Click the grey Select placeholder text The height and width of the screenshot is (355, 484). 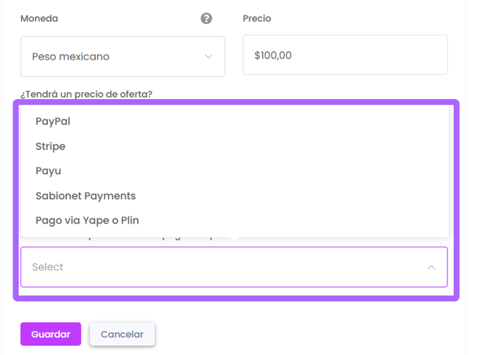(x=48, y=267)
